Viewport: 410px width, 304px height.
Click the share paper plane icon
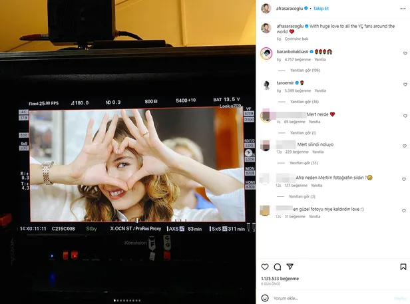[x=291, y=267]
